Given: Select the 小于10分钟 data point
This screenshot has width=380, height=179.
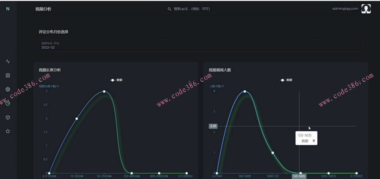Looking at the screenshot, I should (49, 173).
